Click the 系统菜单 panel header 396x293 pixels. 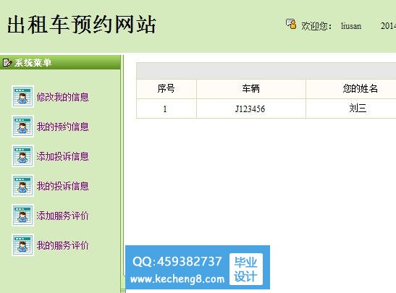click(x=60, y=62)
